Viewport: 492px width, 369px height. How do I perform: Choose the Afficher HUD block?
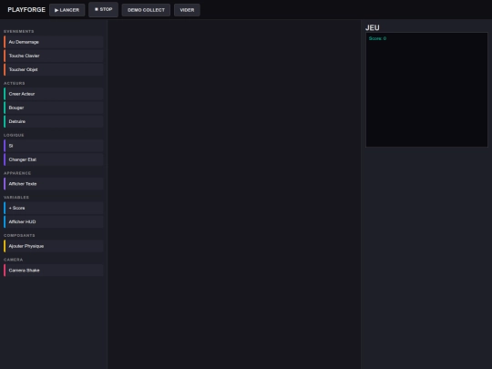54,221
